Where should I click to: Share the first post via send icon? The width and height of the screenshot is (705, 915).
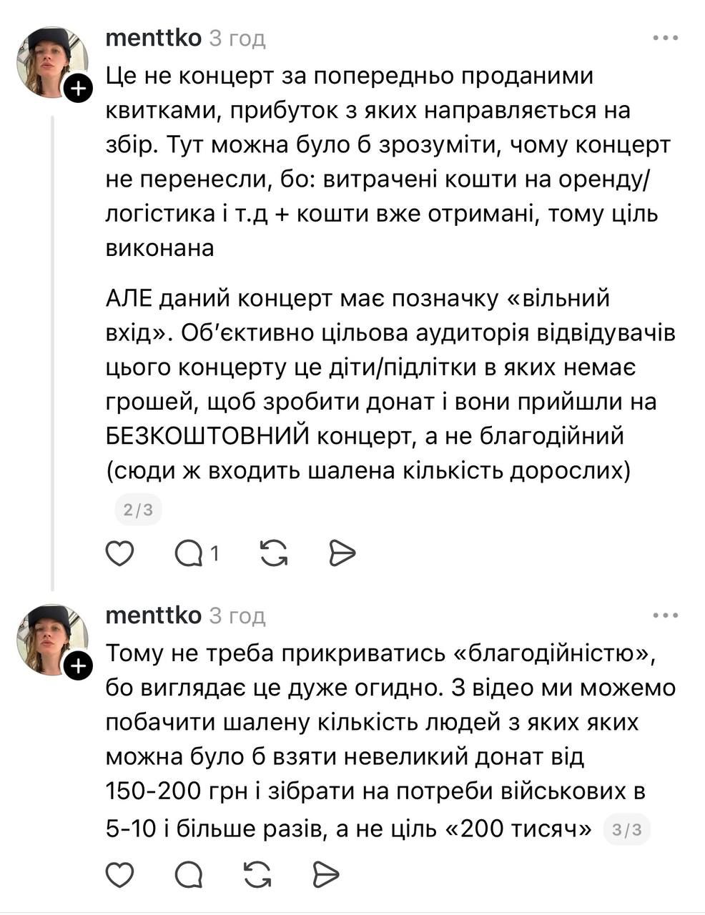(342, 553)
